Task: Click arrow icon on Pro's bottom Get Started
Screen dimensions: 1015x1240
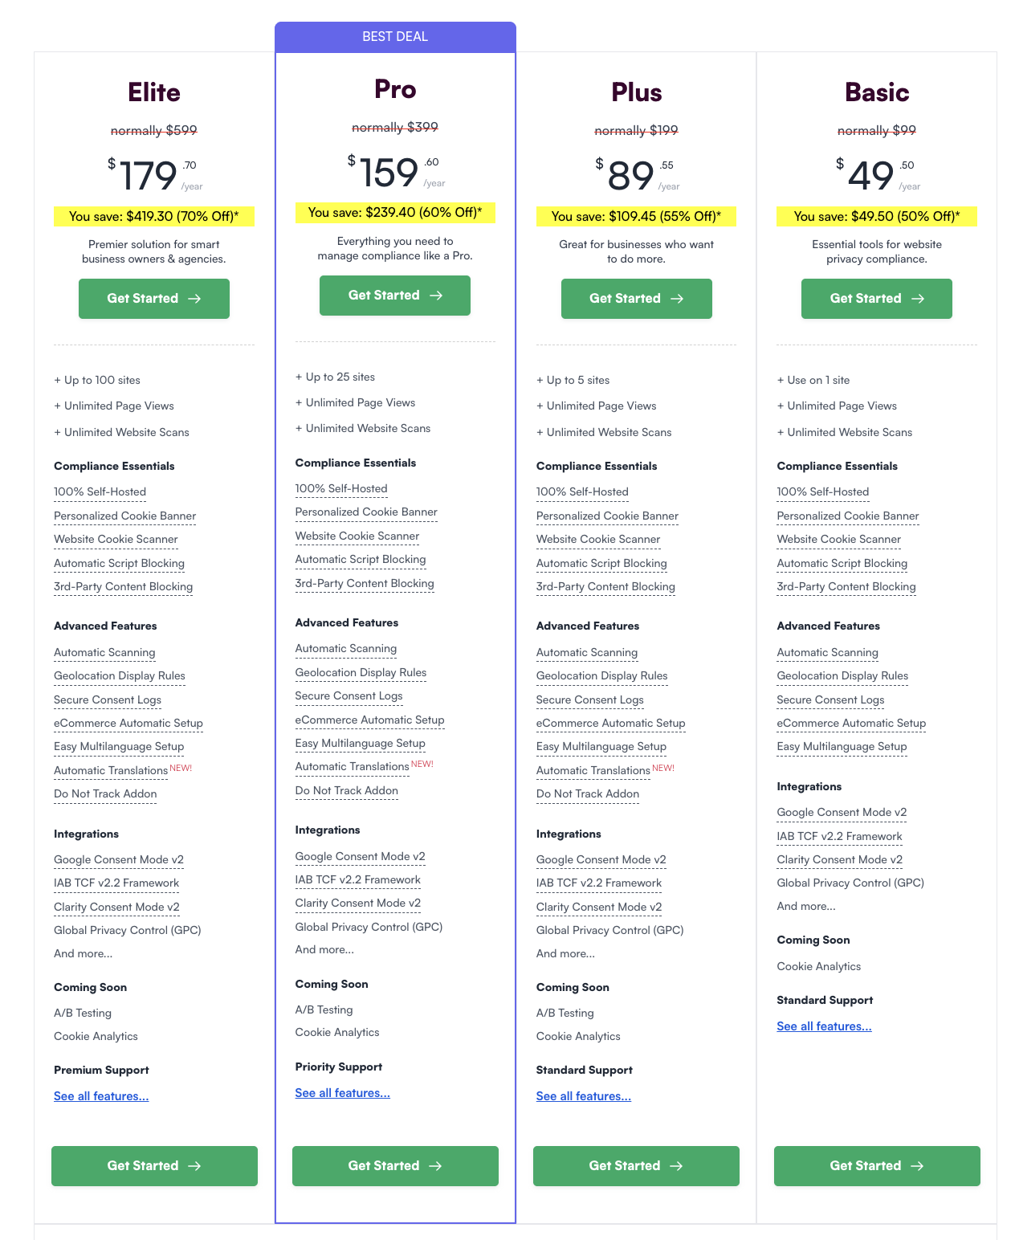Action: [x=435, y=1166]
